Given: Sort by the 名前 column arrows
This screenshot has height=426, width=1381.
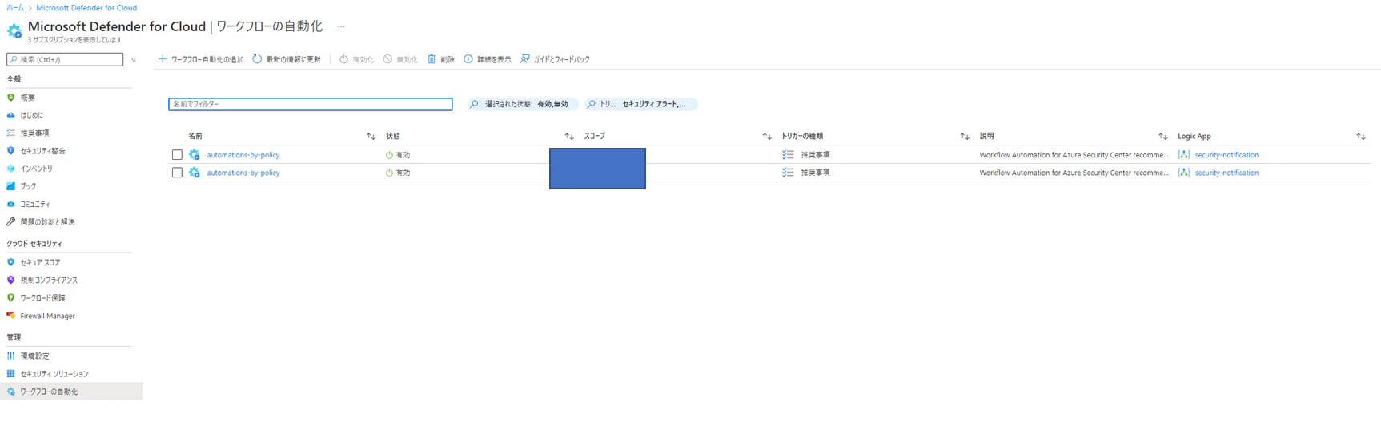Looking at the screenshot, I should point(371,137).
